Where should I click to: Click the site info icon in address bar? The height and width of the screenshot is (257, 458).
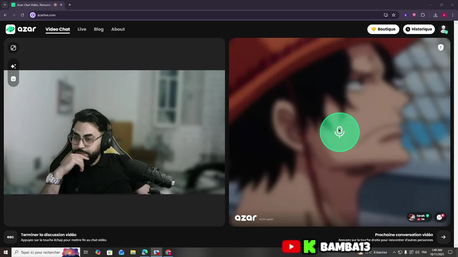(33, 15)
